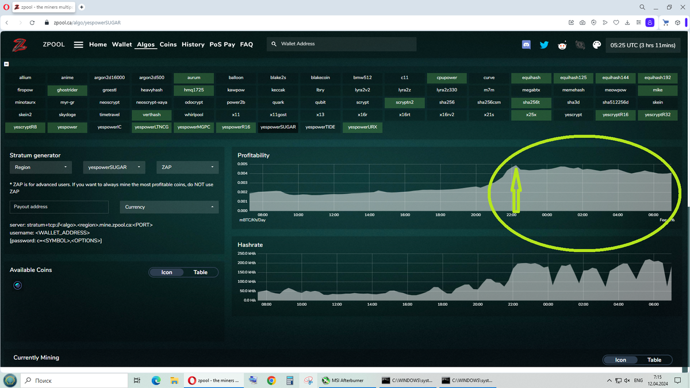This screenshot has height=388, width=690.
Task: Collapse the algorithm list with minus box
Action: 7,64
